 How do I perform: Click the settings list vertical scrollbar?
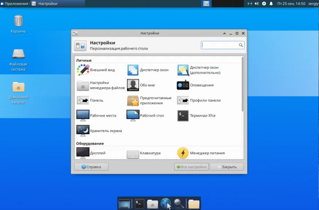(x=242, y=85)
